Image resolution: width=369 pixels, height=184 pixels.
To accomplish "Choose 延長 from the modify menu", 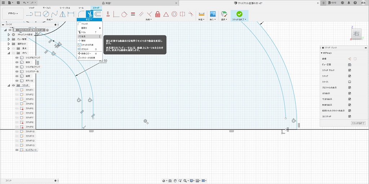I will coord(83,36).
